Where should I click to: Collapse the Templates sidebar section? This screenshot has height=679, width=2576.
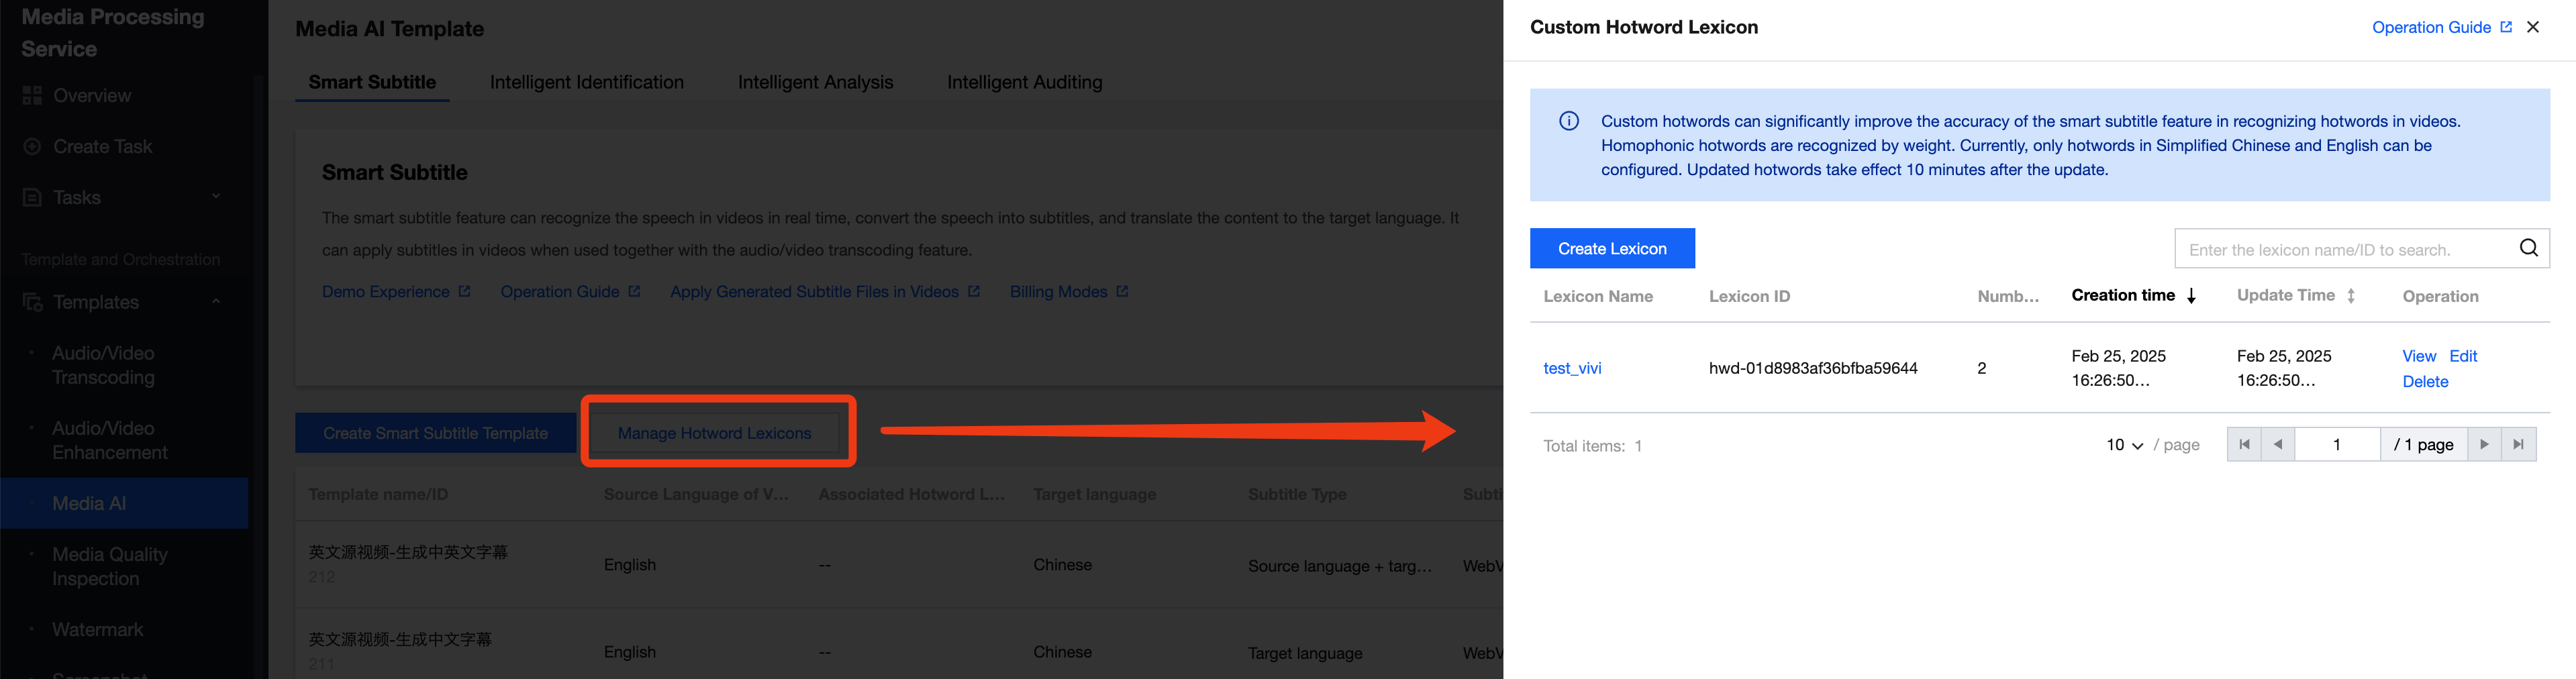216,302
